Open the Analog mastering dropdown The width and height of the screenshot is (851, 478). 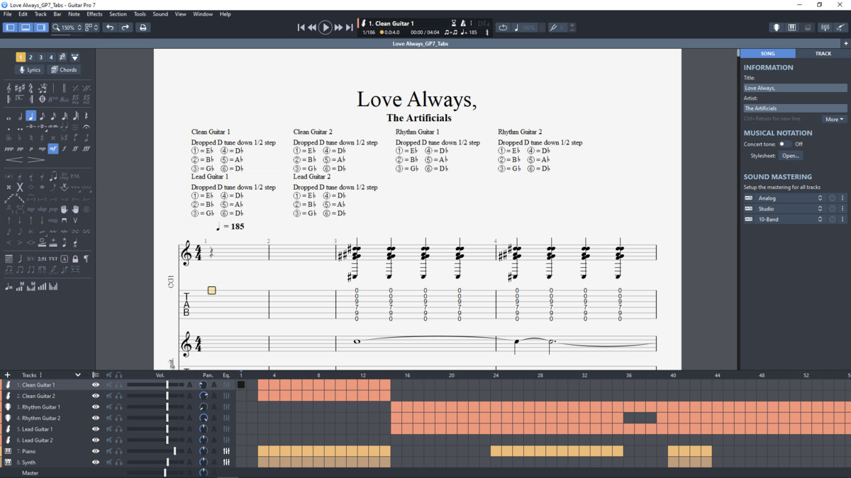pyautogui.click(x=788, y=198)
